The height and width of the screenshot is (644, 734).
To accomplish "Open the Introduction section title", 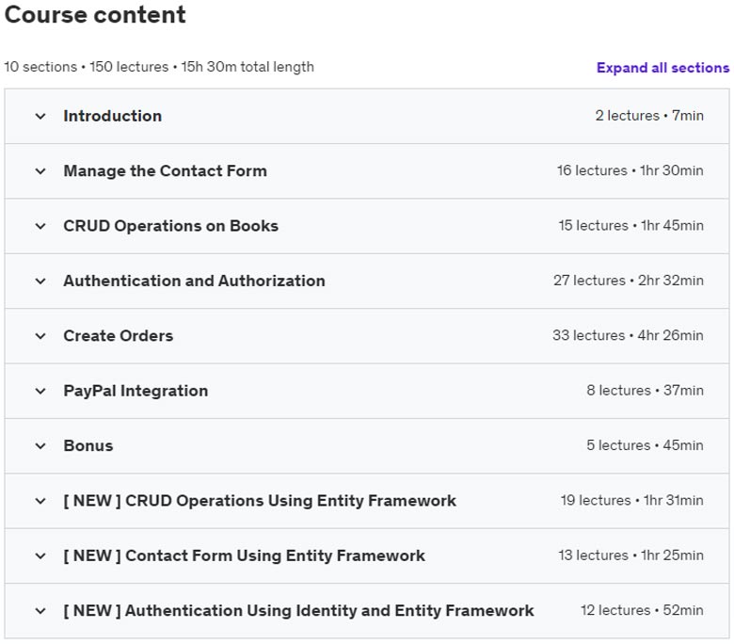I will click(113, 116).
